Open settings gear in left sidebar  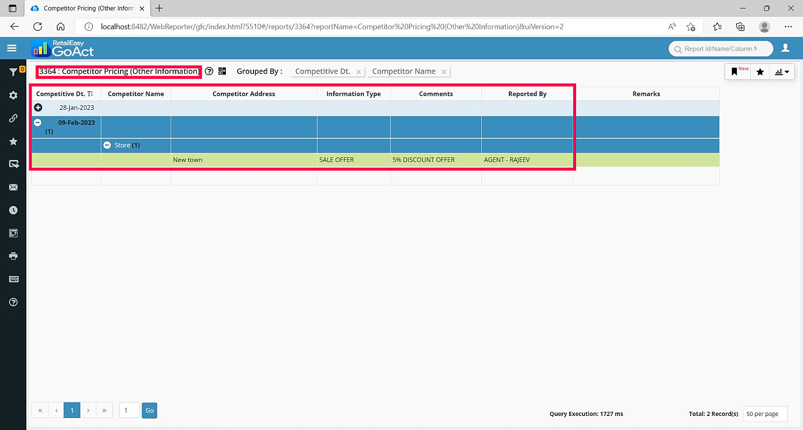13,95
